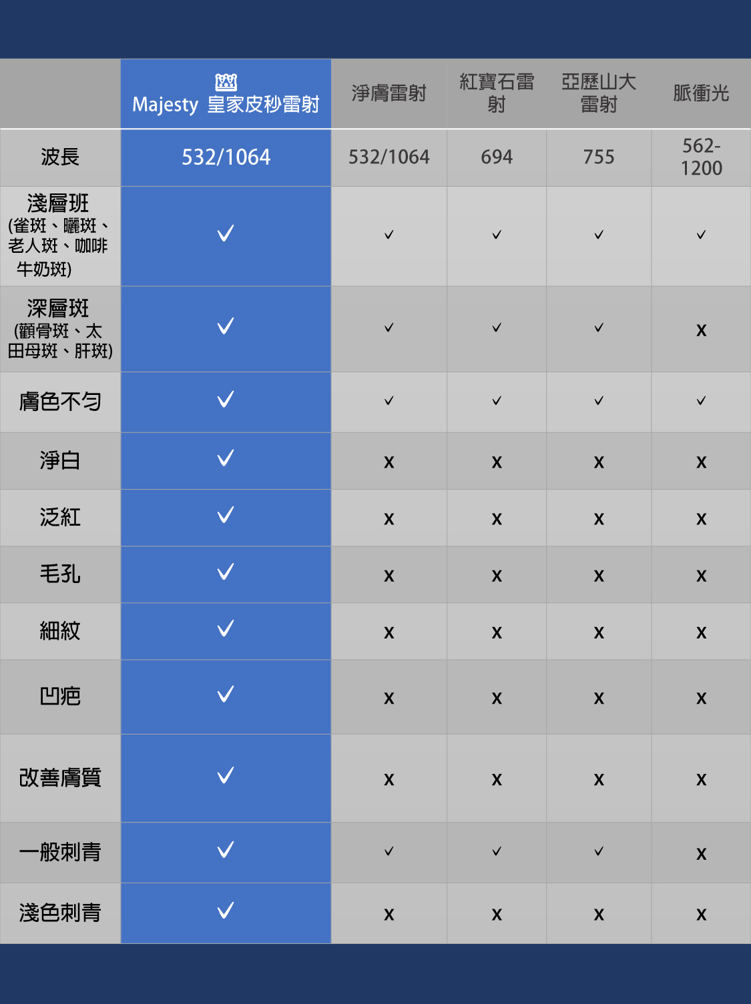The height and width of the screenshot is (1004, 751).
Task: Click the 淨膚雷射 X in the 凹疤 row
Action: point(389,698)
